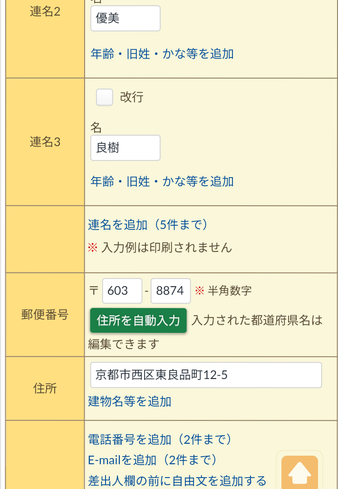Screen dimensions: 338x489
Task: Open the 連名を追加（5件まで） link
Action: 148,225
